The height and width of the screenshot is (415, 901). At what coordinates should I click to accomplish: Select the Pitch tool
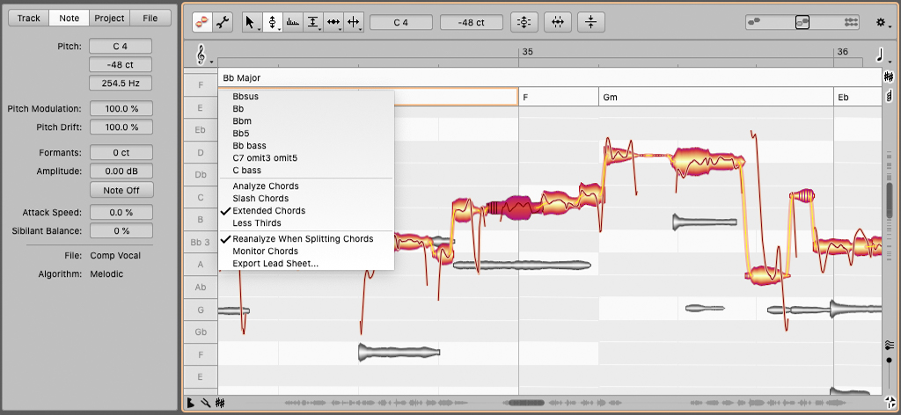pos(272,22)
